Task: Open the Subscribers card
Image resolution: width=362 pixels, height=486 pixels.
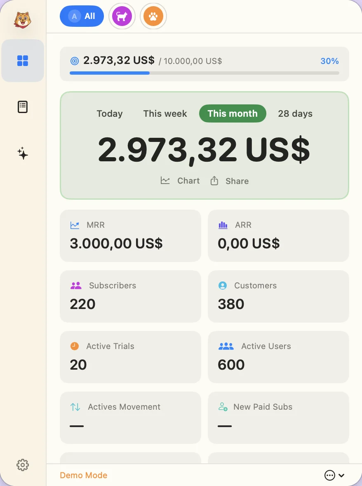Action: (x=130, y=296)
